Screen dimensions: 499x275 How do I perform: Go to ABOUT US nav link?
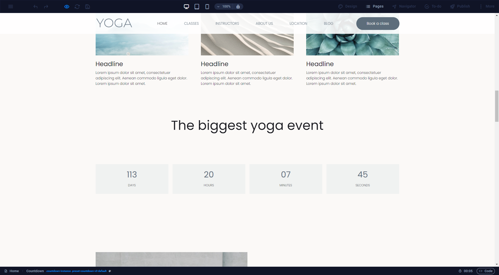264,23
